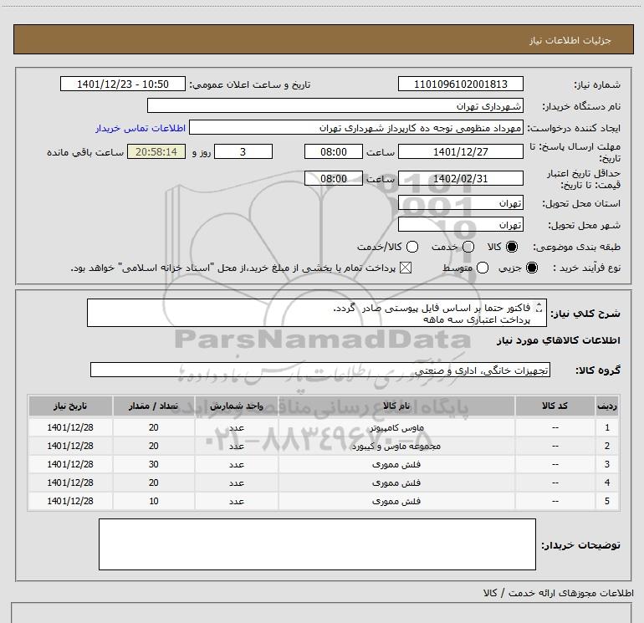
Task: Click the remaining days field showing 3
Action: [x=243, y=151]
